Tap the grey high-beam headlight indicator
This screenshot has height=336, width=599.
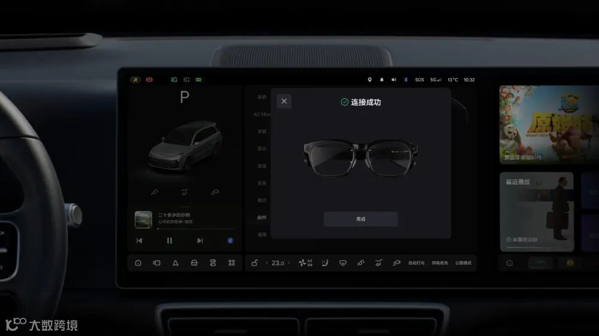point(186,80)
